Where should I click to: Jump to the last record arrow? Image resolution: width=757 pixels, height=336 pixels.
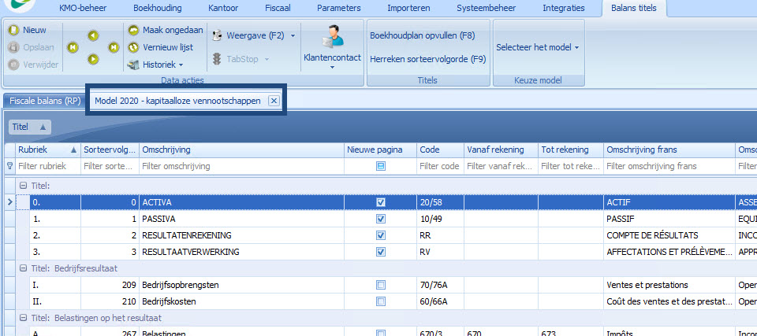[113, 47]
